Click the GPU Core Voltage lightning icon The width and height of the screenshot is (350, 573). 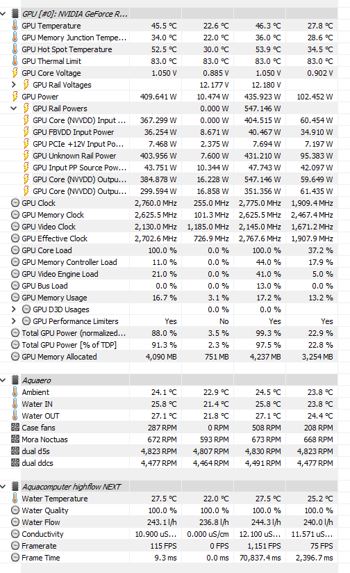tap(15, 73)
